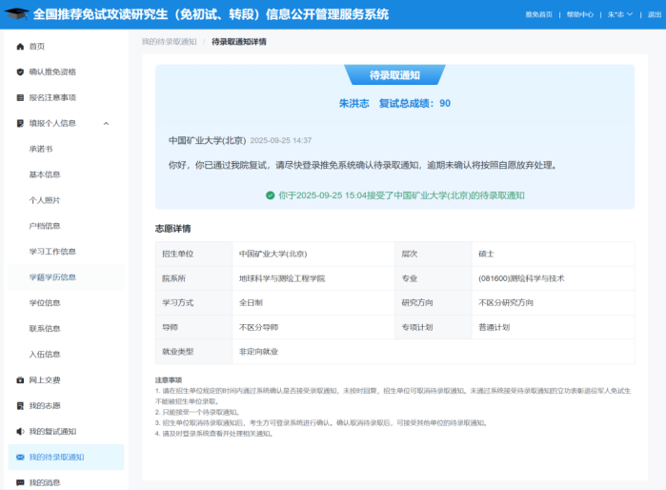The height and width of the screenshot is (490, 666).
Task: Select 基本信息 in the sidebar
Action: tap(45, 174)
